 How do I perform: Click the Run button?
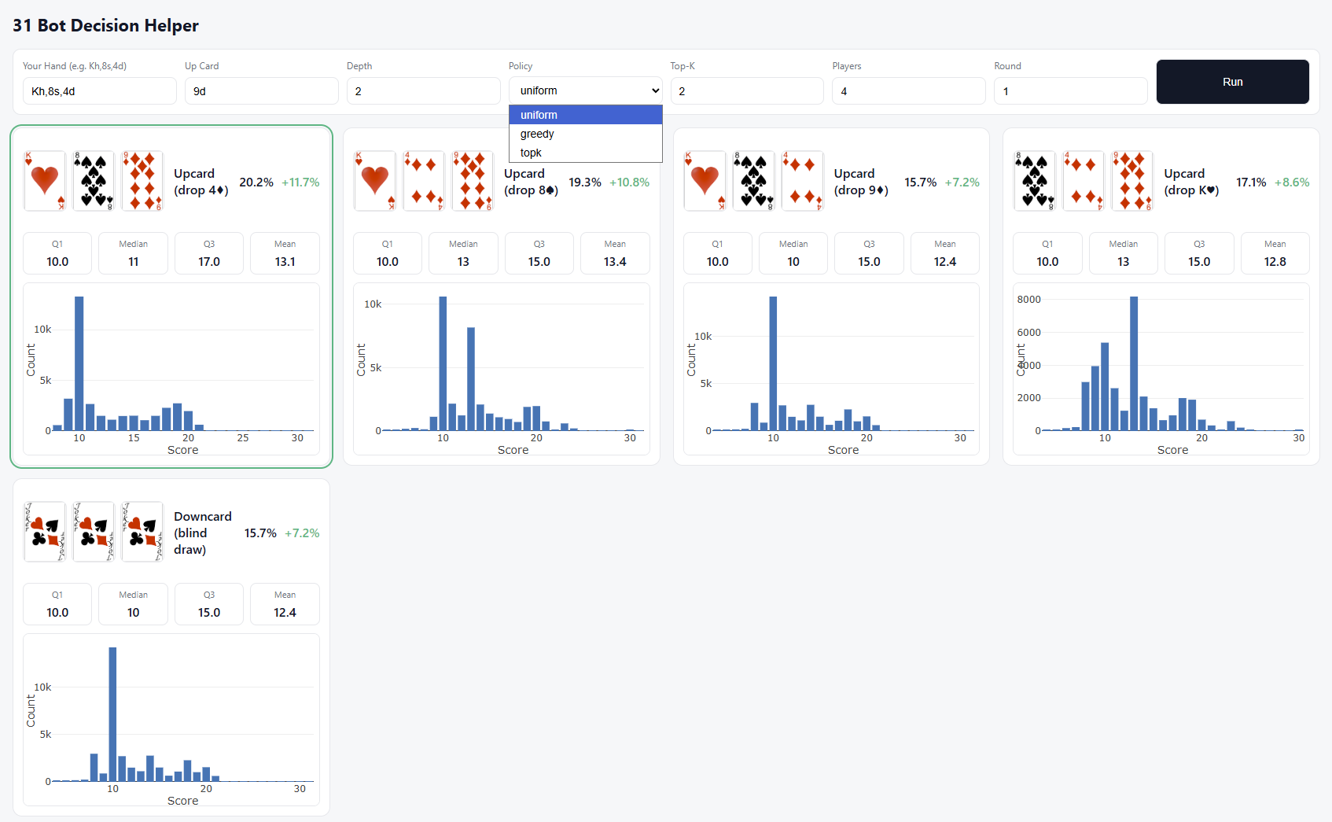pos(1232,82)
